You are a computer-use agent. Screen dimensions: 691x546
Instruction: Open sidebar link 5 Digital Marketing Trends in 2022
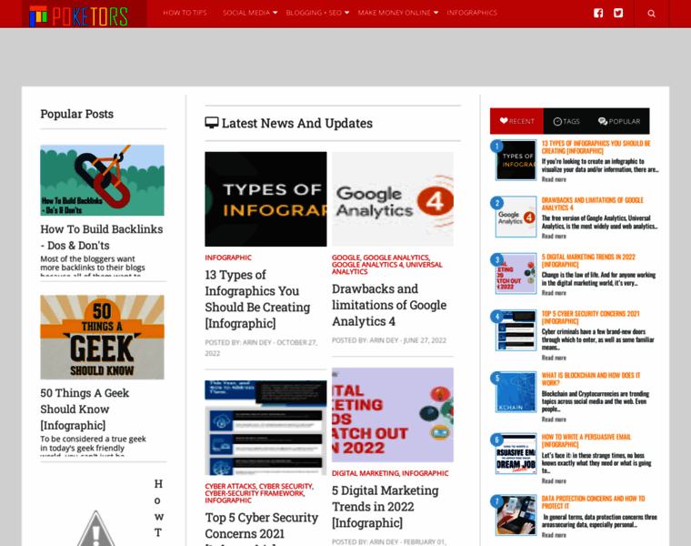pyautogui.click(x=588, y=260)
